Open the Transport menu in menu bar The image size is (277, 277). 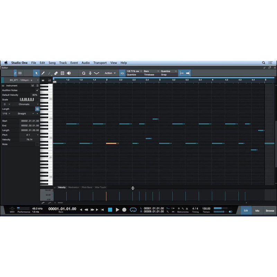point(100,63)
